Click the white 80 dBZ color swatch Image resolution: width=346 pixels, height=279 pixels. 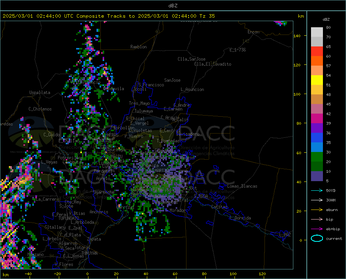[317, 32]
